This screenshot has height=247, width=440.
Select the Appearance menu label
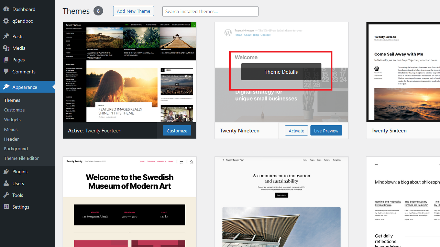point(25,87)
